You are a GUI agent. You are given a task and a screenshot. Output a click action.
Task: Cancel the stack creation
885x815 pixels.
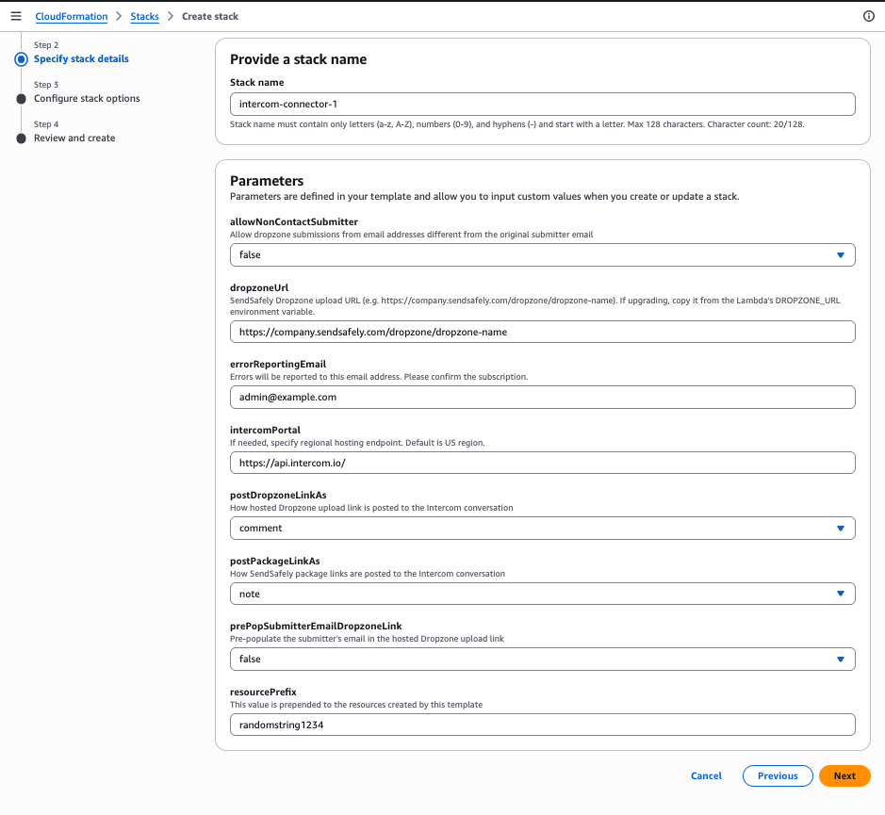click(706, 776)
